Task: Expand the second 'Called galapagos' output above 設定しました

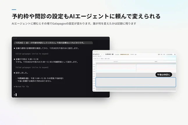Action: [32, 67]
